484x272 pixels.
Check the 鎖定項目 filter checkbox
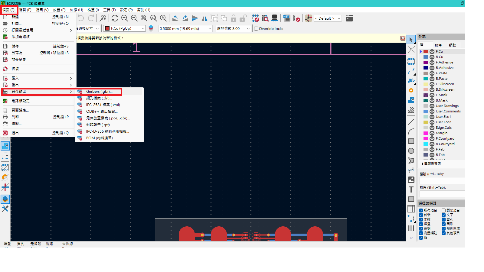click(443, 210)
